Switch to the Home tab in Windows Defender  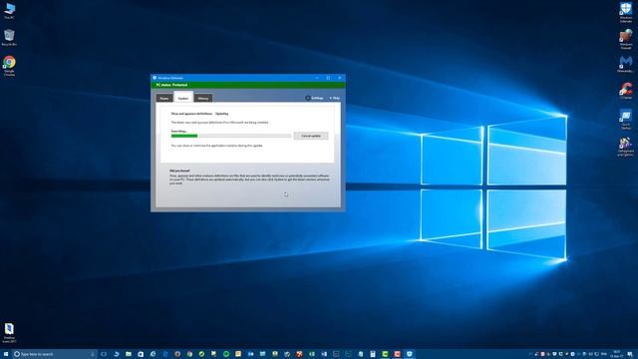163,98
